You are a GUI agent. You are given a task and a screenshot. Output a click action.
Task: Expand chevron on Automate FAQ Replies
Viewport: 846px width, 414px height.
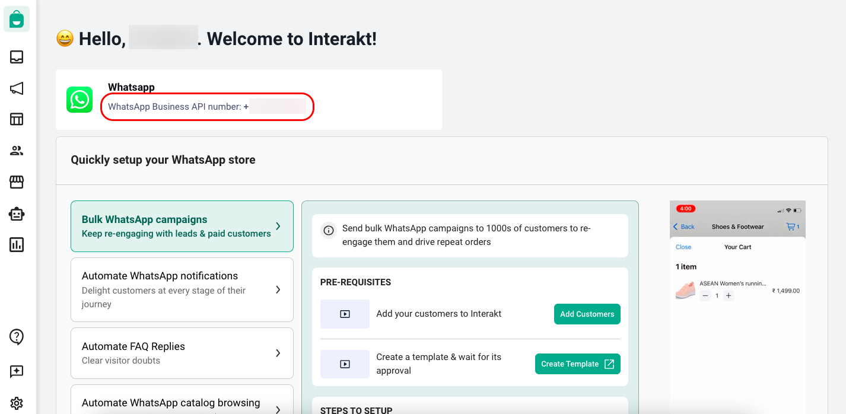(x=278, y=353)
